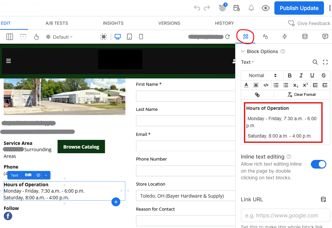Click the Publish Update button

click(x=299, y=8)
